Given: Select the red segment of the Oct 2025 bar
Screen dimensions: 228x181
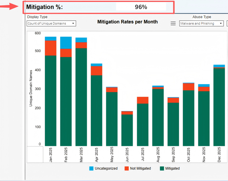Looking at the screenshot, I should click(x=189, y=87).
